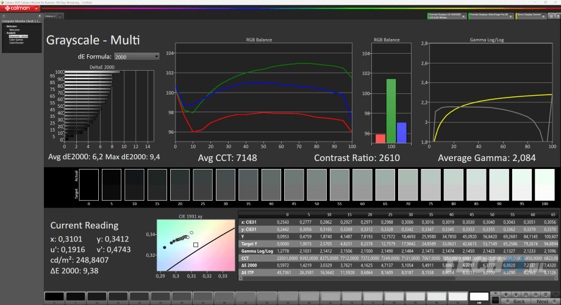Click the info icon at top right edge
Screen dimensions: 561x305
[x=557, y=16]
